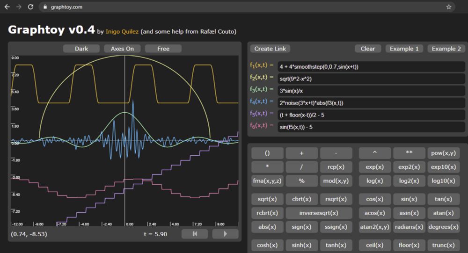Insert parentheses with () key
This screenshot has width=468, height=253.
tap(267, 153)
